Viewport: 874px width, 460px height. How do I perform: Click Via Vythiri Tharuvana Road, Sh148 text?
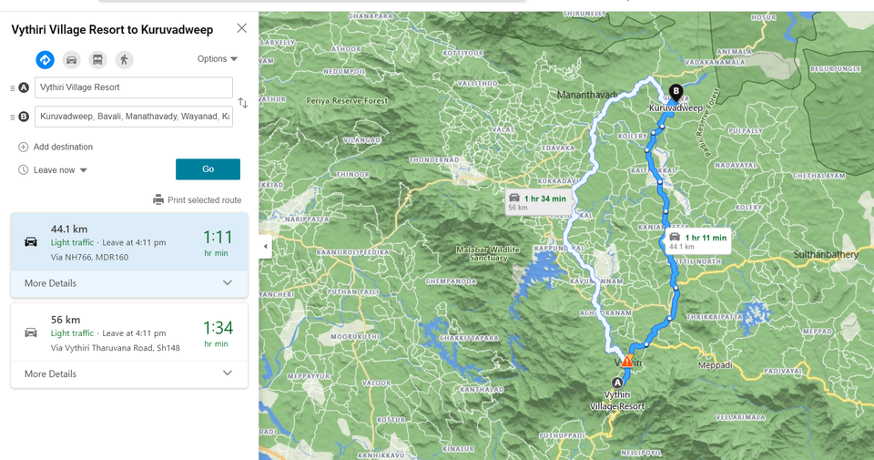click(116, 348)
